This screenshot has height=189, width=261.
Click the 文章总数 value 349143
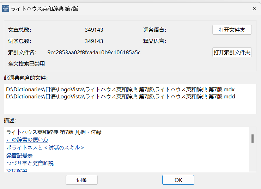click(94, 30)
